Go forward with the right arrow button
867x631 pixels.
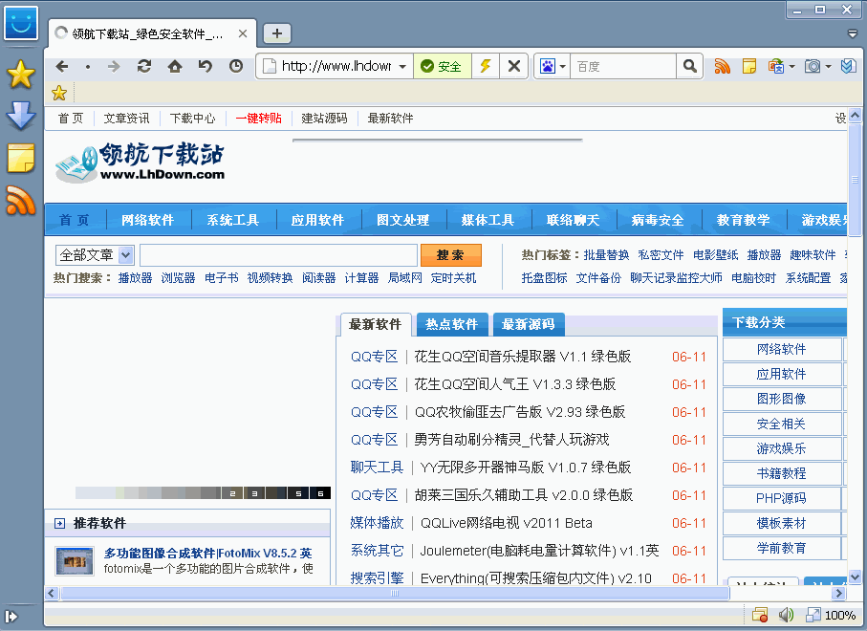pyautogui.click(x=114, y=66)
